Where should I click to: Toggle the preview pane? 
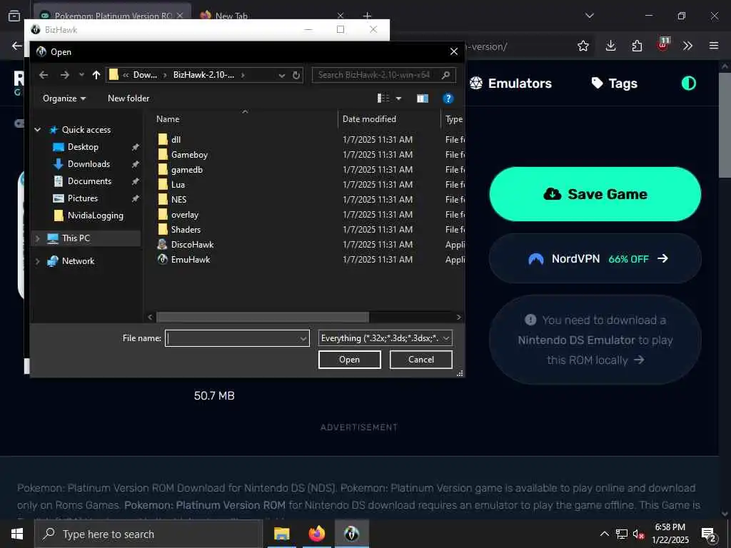(x=423, y=98)
